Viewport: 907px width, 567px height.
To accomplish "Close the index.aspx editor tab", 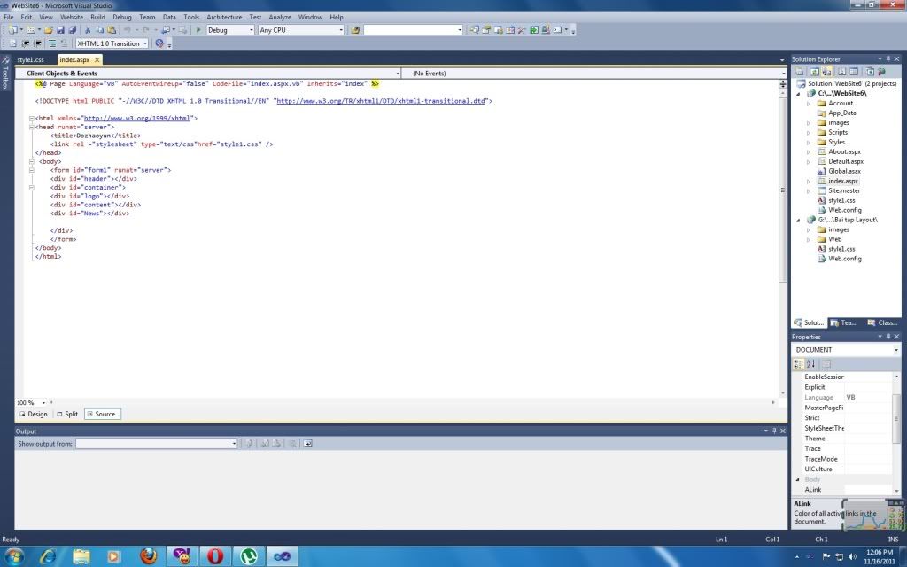I will point(97,59).
